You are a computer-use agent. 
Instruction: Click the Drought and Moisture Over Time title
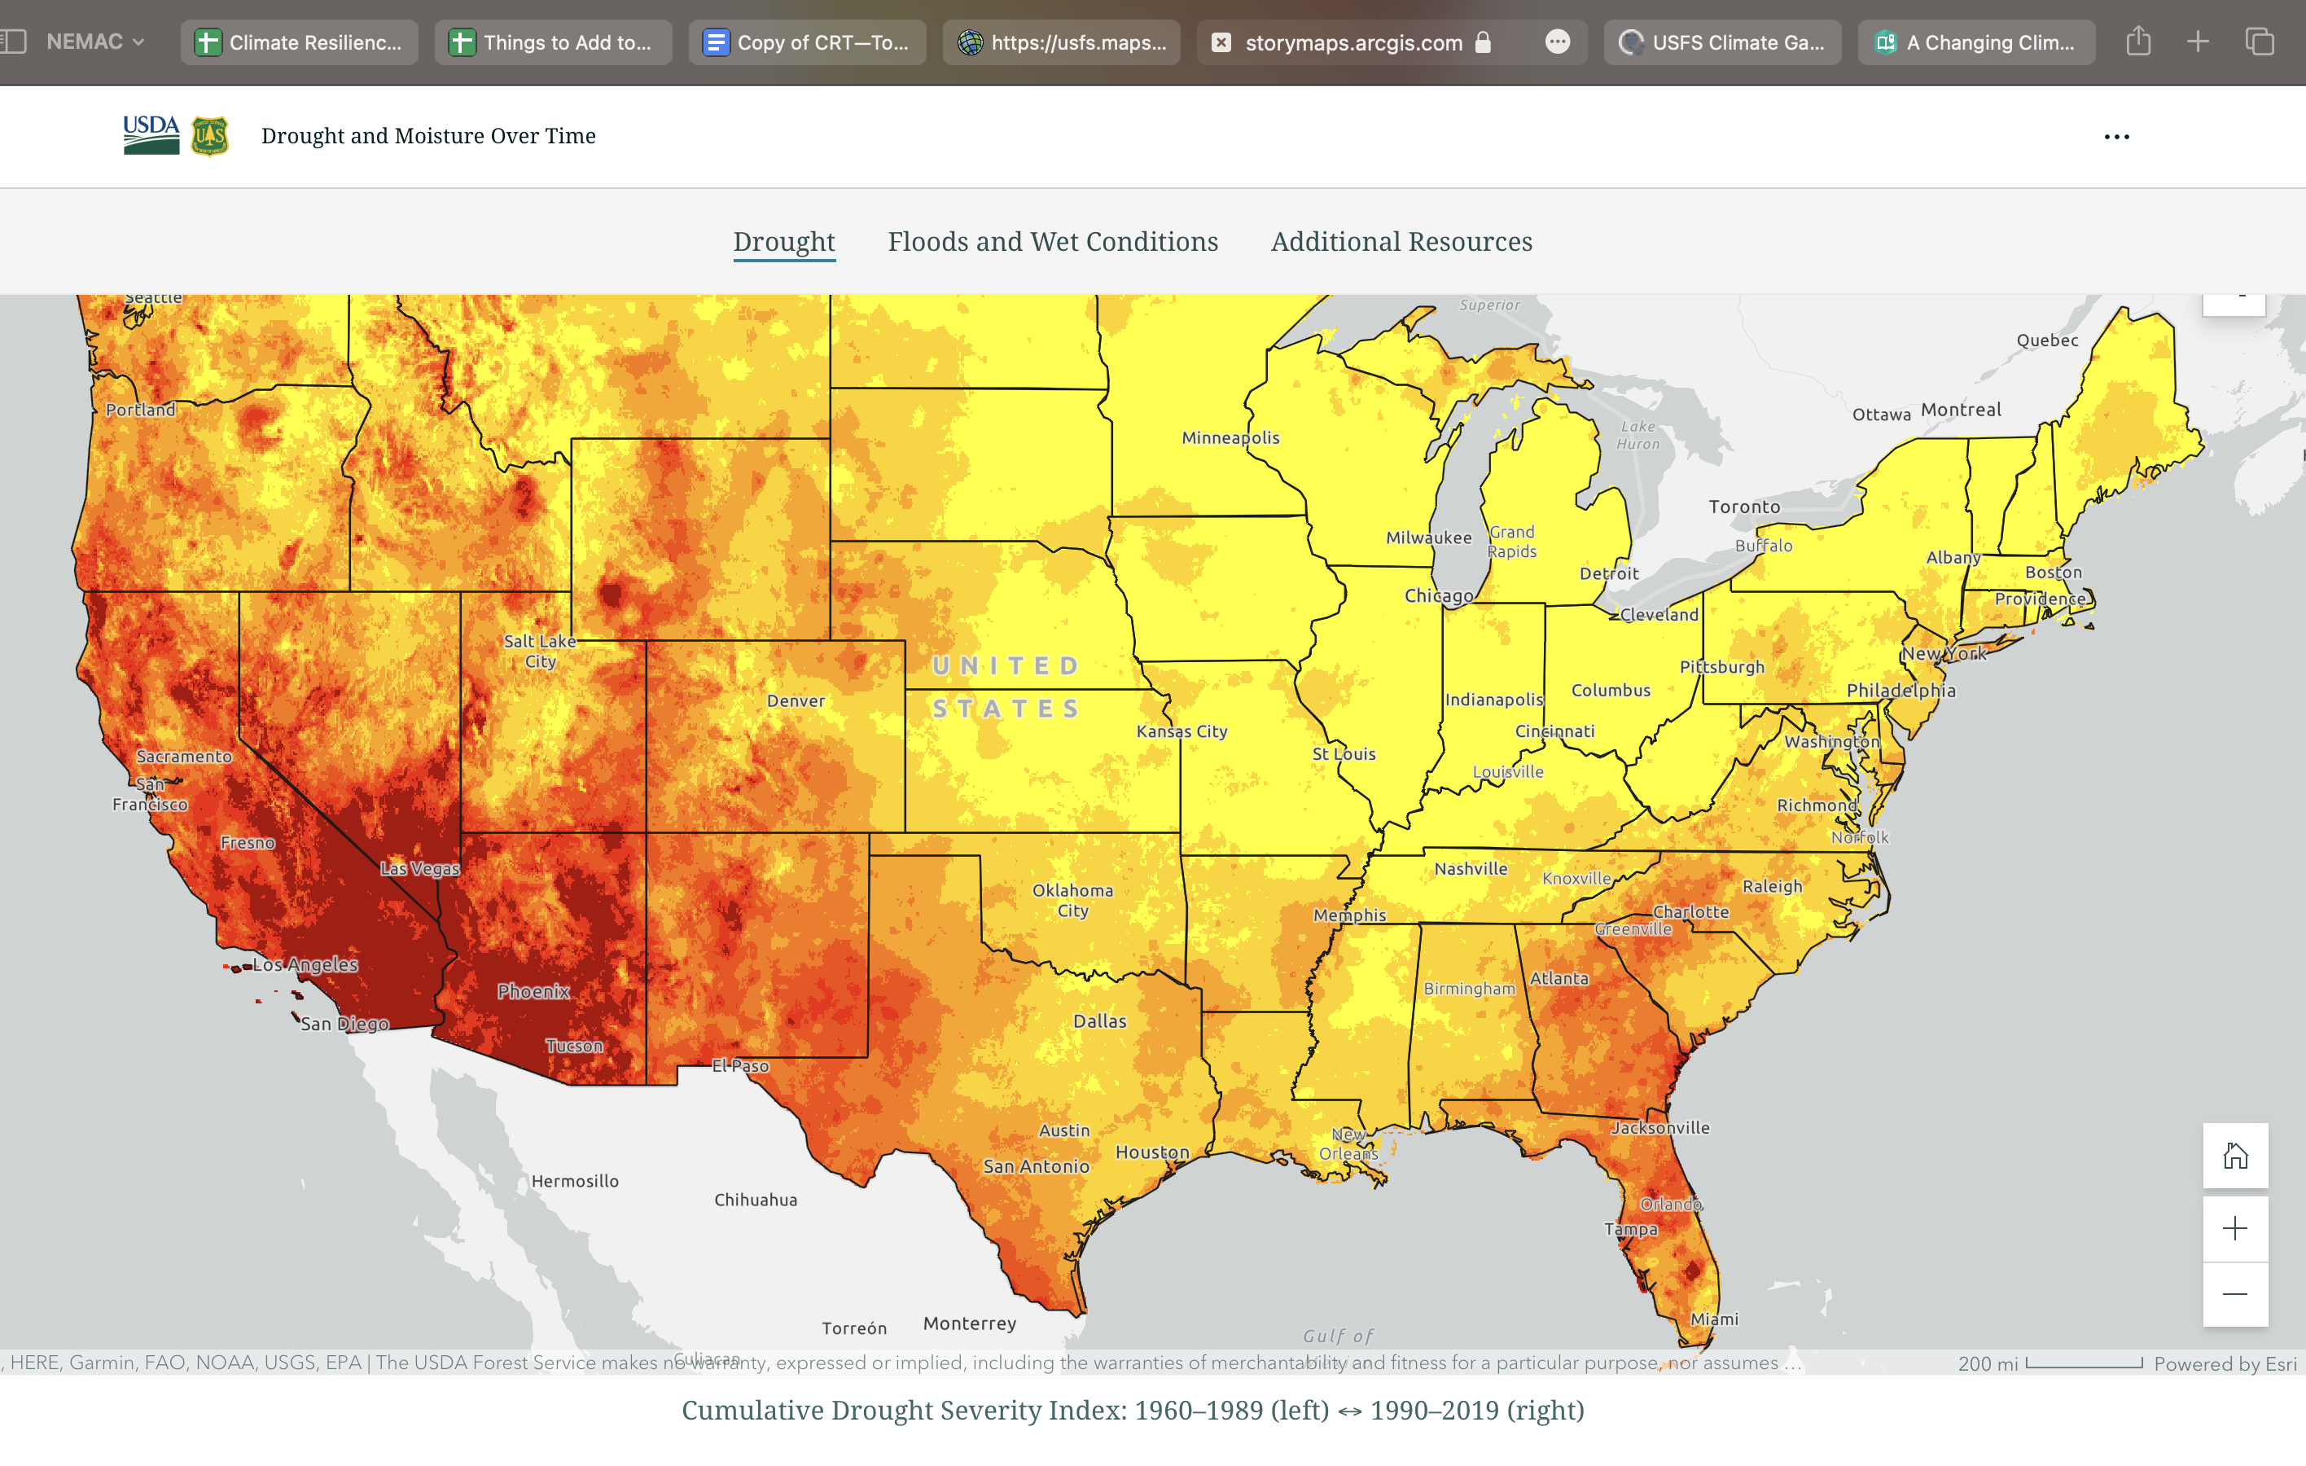point(428,135)
